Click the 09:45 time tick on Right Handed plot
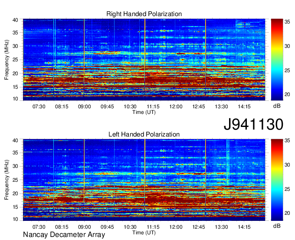The height and width of the screenshot is (240, 295). pyautogui.click(x=107, y=107)
